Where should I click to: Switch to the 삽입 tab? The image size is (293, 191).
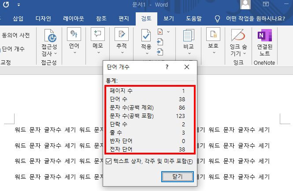coord(18,18)
